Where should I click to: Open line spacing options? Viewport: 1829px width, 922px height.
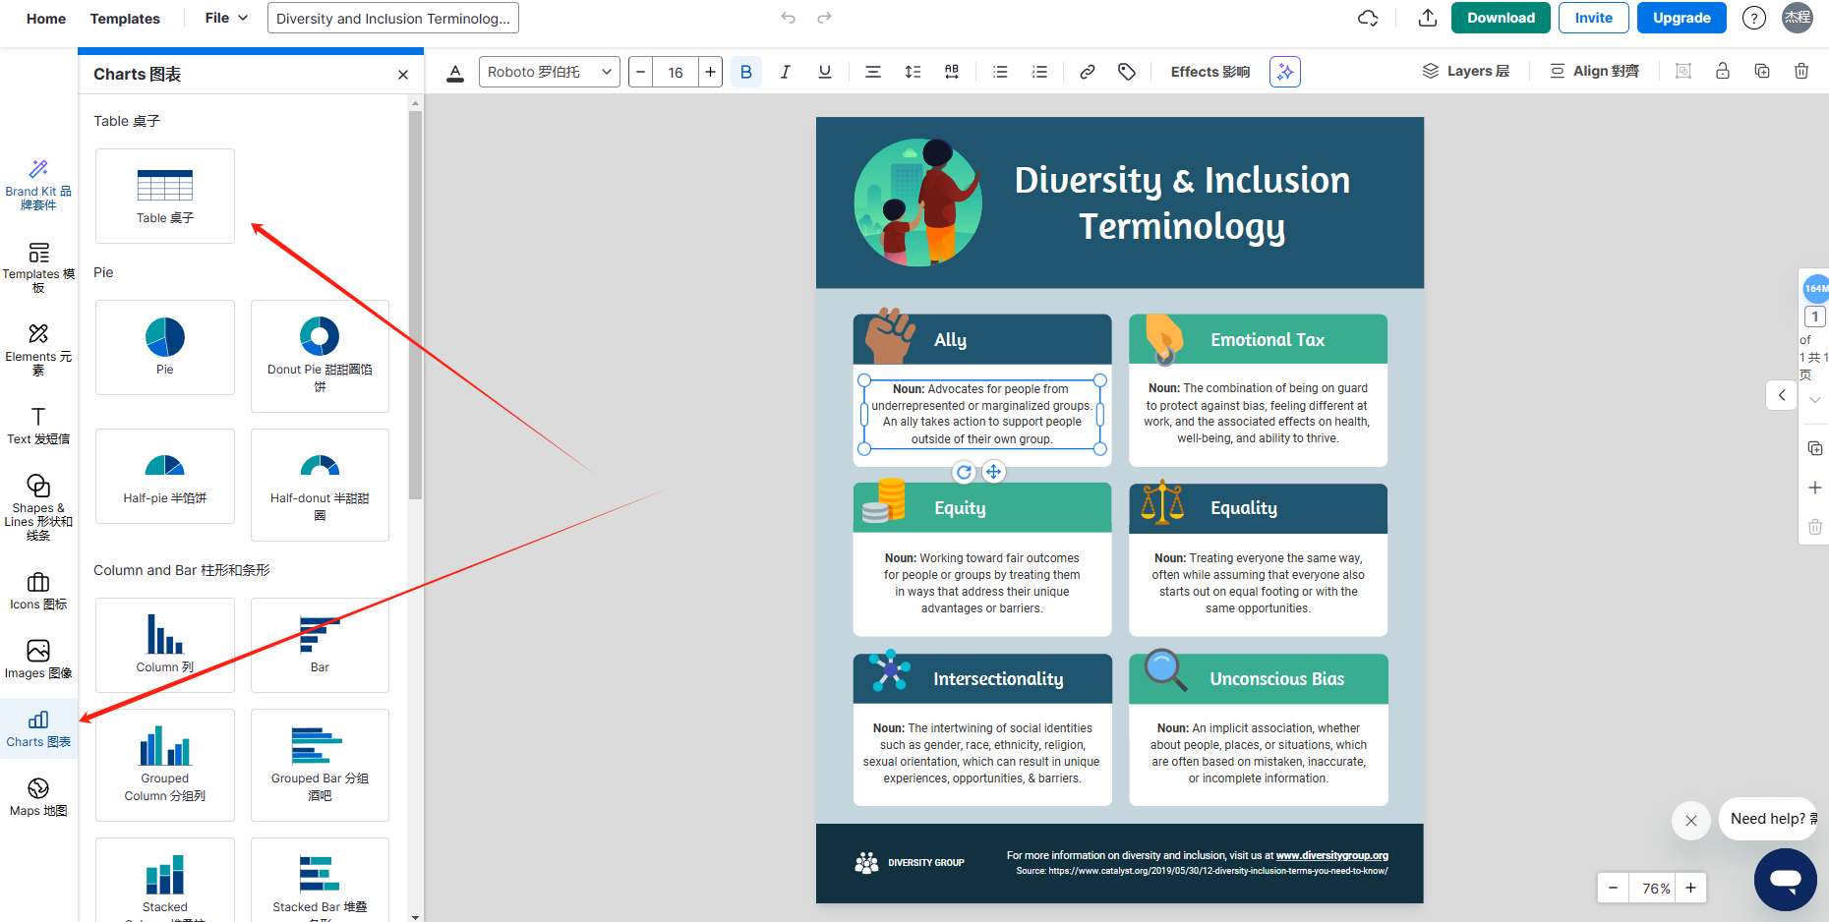[x=913, y=72]
